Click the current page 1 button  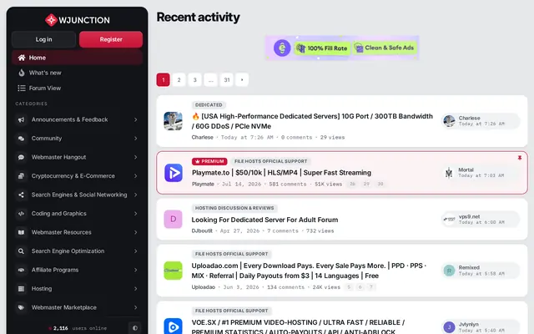click(164, 80)
